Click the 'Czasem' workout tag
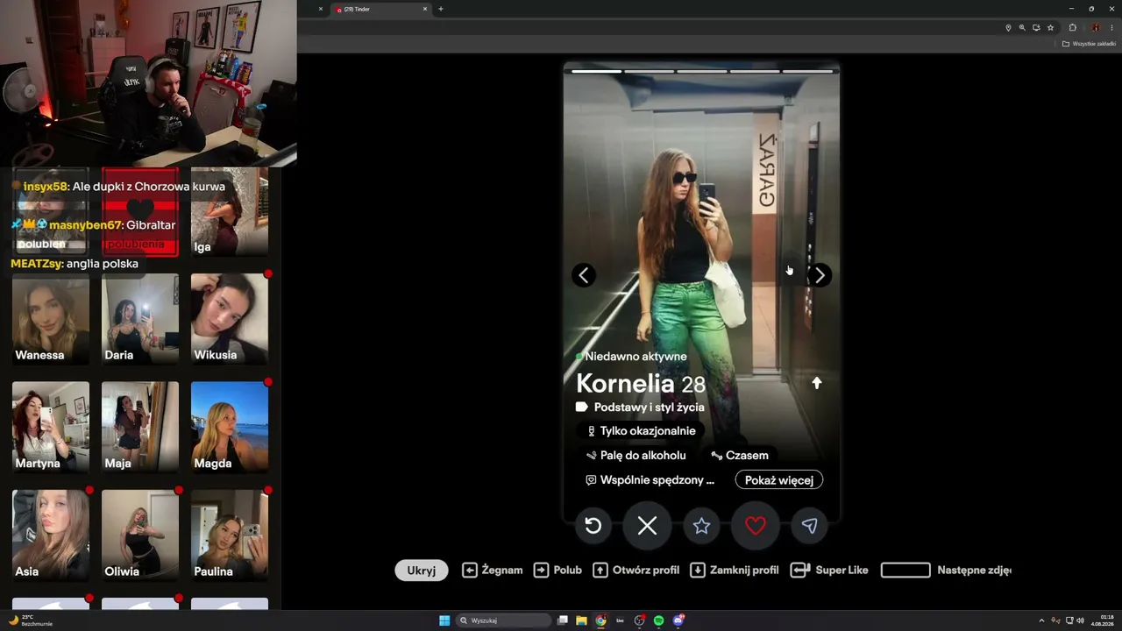Screen dimensions: 1122x631 click(740, 456)
